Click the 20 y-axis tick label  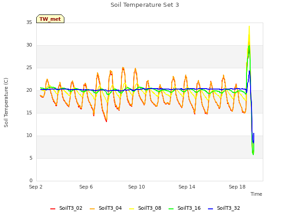[x=29, y=90]
